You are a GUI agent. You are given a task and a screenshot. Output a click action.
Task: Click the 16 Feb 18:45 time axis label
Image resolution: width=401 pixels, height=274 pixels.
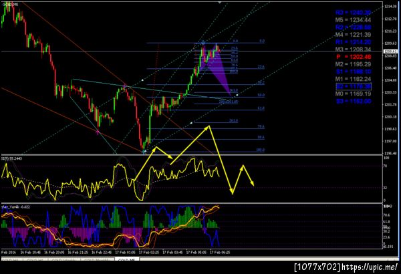(31, 252)
